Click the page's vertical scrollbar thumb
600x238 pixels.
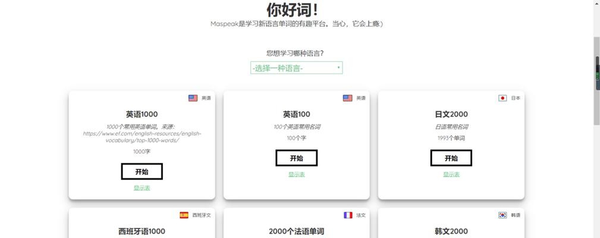pos(596,80)
